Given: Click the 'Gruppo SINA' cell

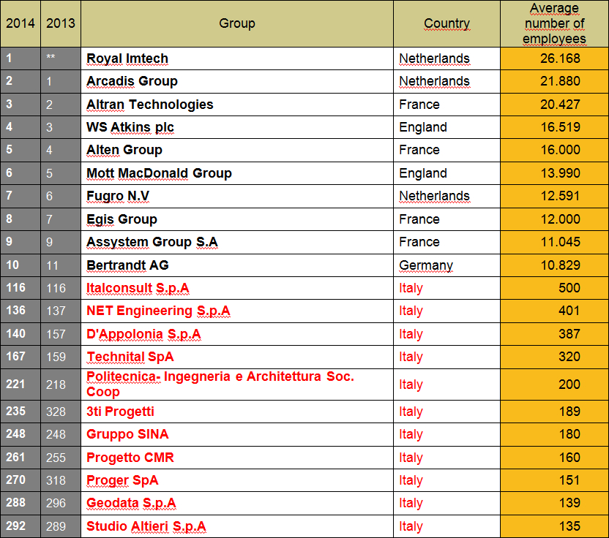Looking at the screenshot, I should pyautogui.click(x=237, y=434).
